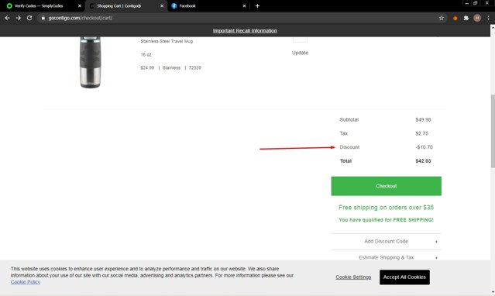
Task: Click the travel mug product image
Action: pos(91,62)
